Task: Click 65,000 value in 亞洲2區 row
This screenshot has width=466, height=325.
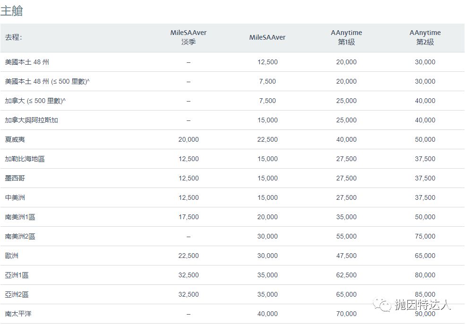Action: pyautogui.click(x=346, y=294)
